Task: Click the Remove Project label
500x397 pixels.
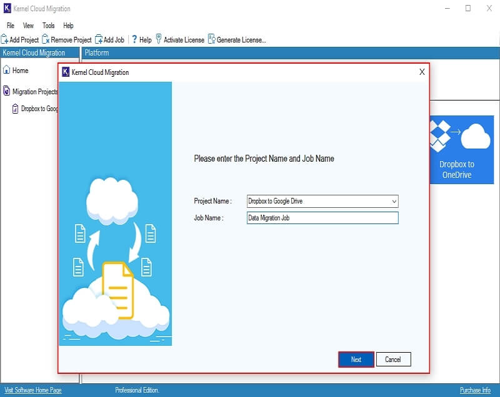Action: point(71,40)
